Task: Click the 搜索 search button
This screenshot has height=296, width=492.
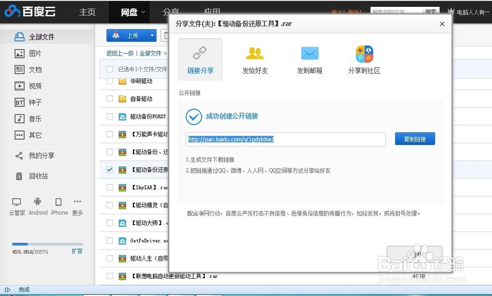Action: 430,12
